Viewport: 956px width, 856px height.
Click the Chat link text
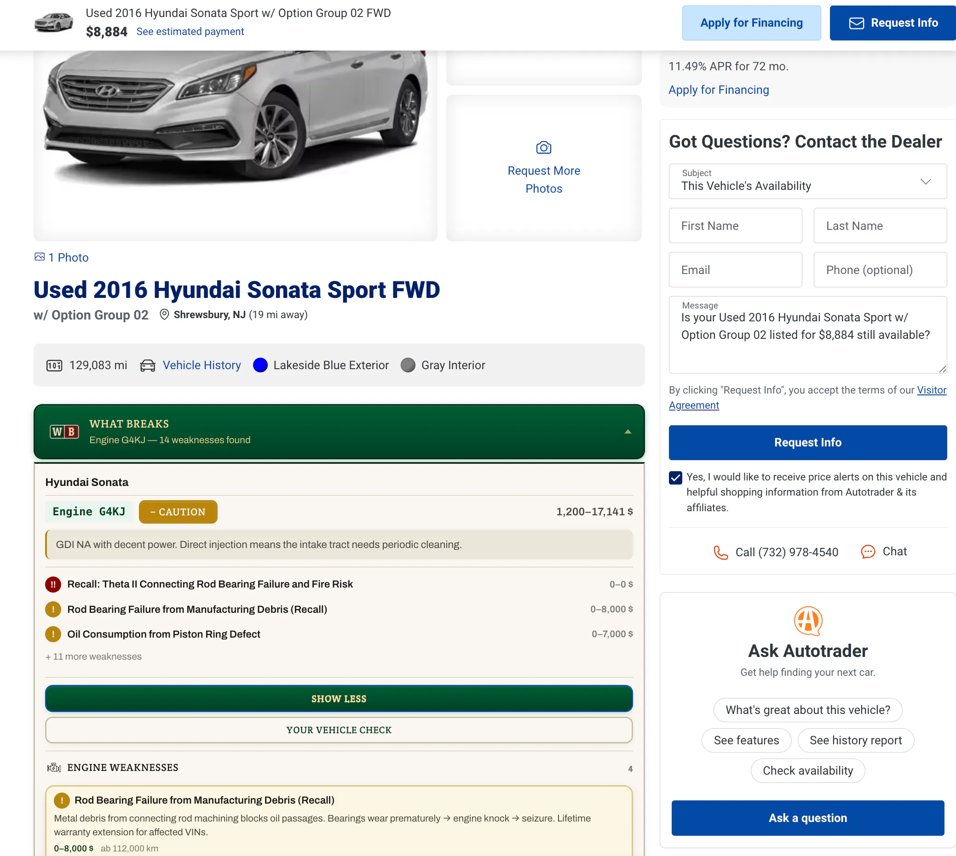894,551
